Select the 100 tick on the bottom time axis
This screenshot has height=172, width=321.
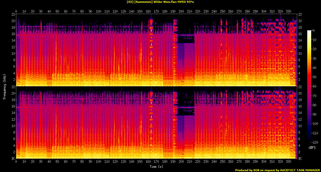coord(98,162)
